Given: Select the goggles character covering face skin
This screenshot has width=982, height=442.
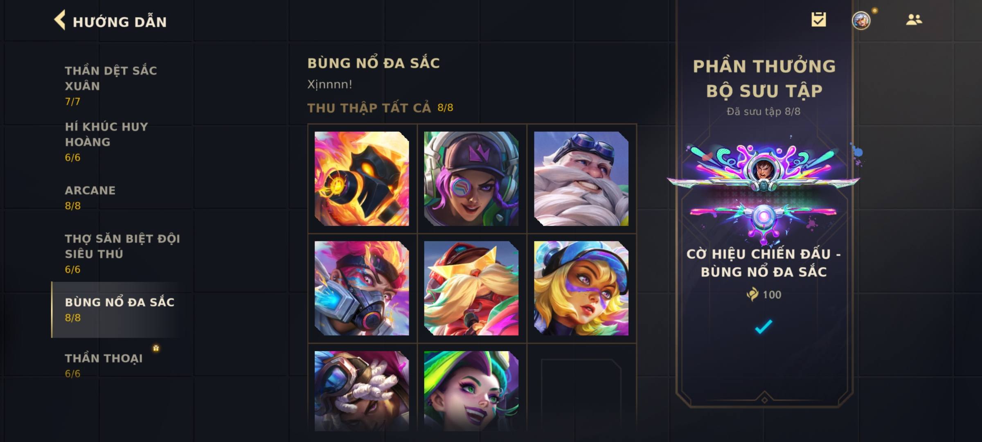Looking at the screenshot, I should tap(362, 391).
